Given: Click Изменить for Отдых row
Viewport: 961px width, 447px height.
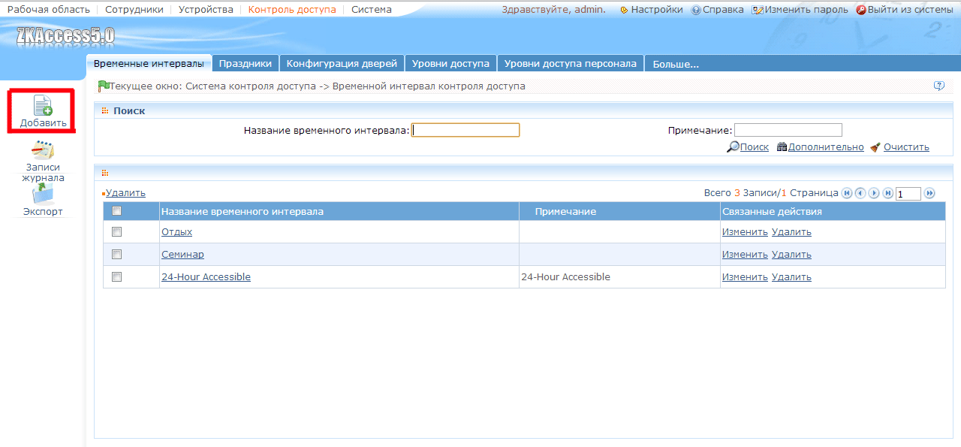Looking at the screenshot, I should tap(745, 232).
